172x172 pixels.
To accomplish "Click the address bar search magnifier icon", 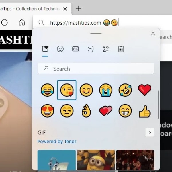I will (41, 23).
